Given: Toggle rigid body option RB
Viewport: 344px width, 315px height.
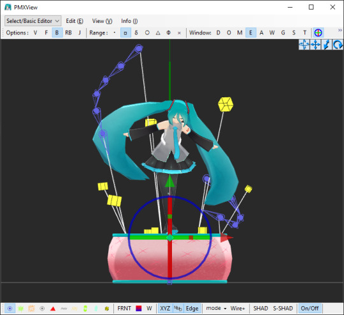Looking at the screenshot, I should coord(68,33).
